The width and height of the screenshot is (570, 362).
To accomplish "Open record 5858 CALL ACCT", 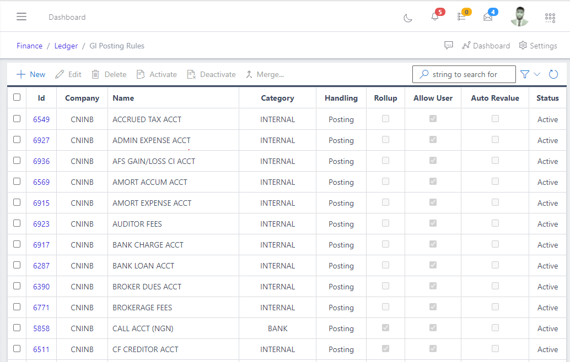I will (x=41, y=328).
